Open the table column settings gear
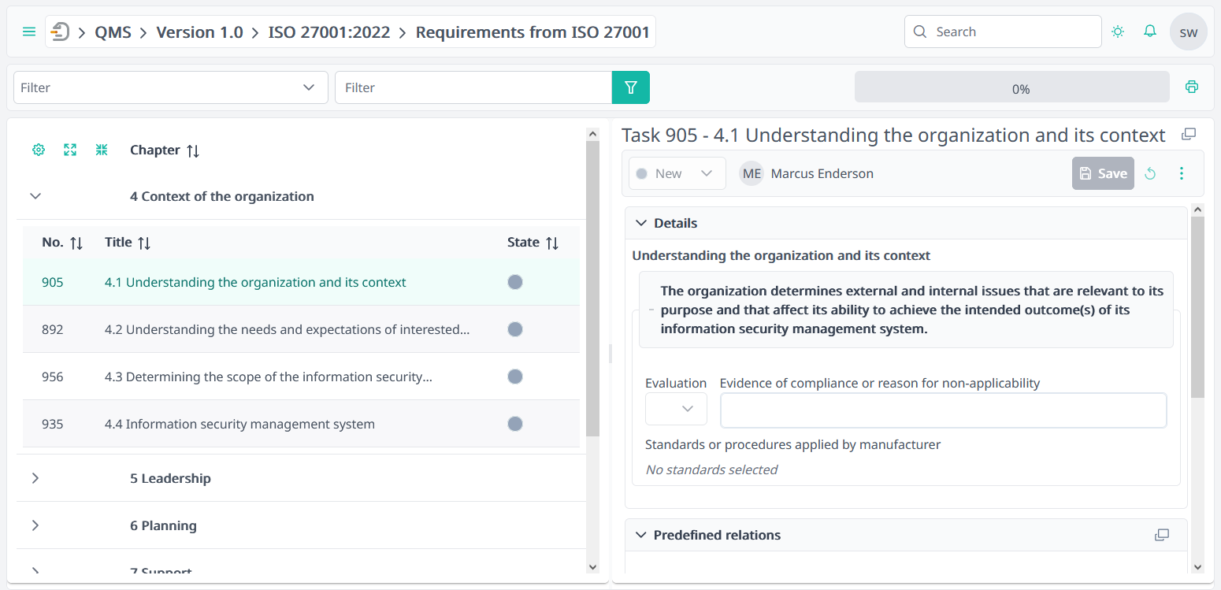The image size is (1221, 590). click(38, 149)
